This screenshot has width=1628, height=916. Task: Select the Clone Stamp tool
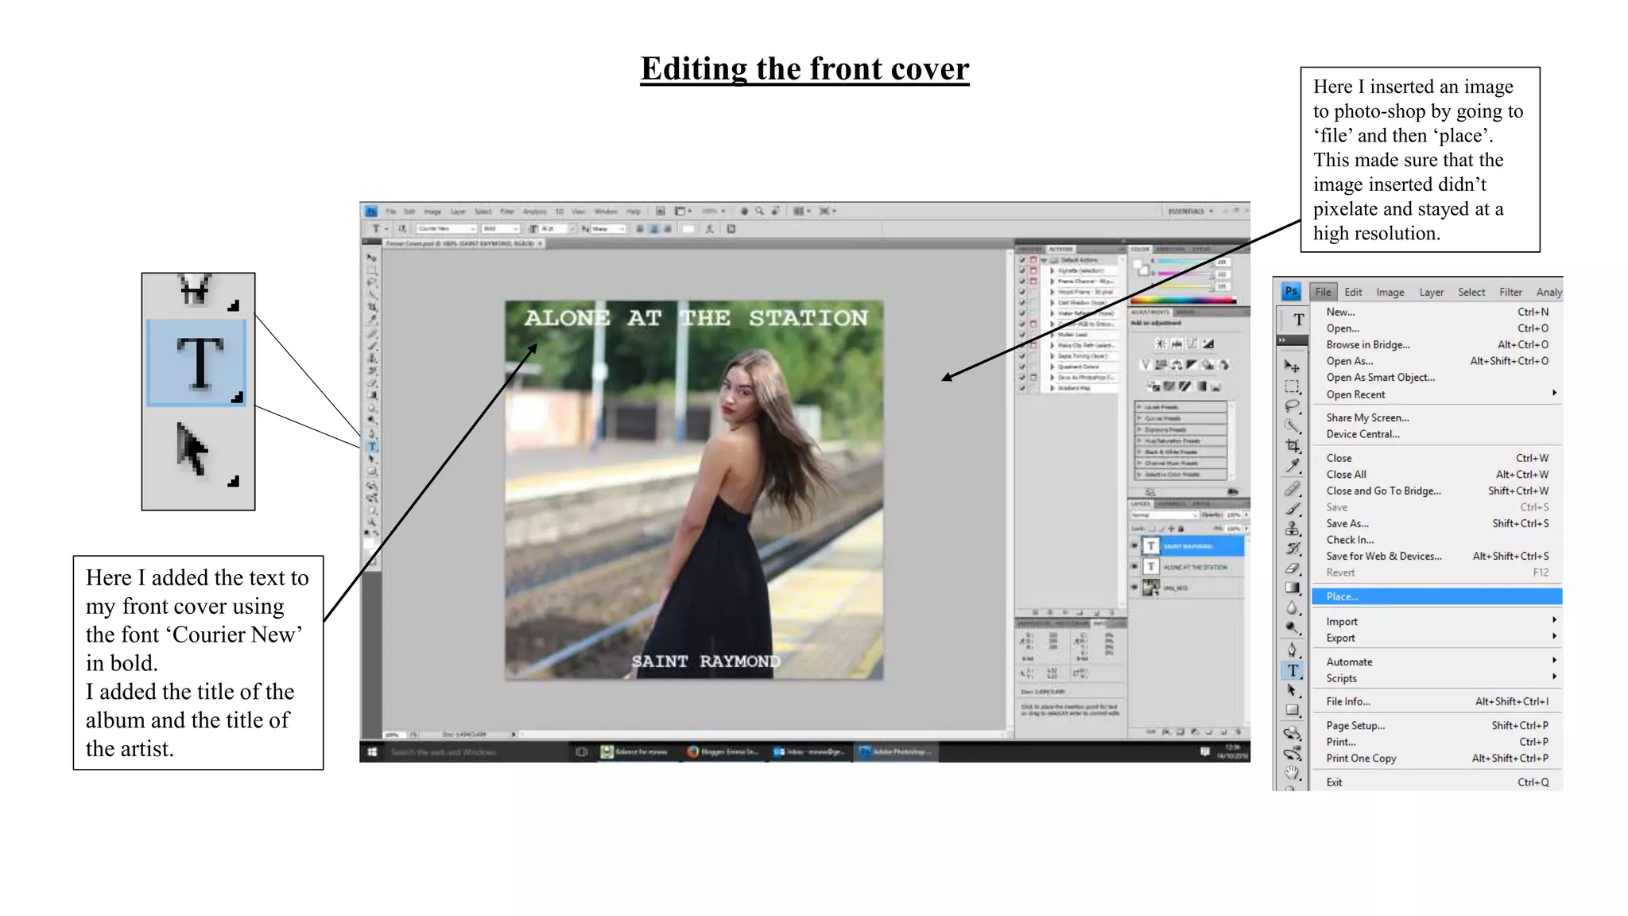click(1292, 529)
